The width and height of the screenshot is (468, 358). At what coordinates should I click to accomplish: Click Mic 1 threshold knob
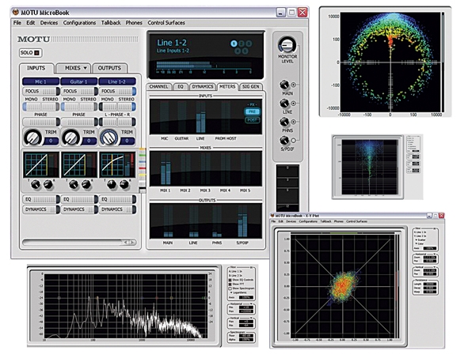point(35,185)
